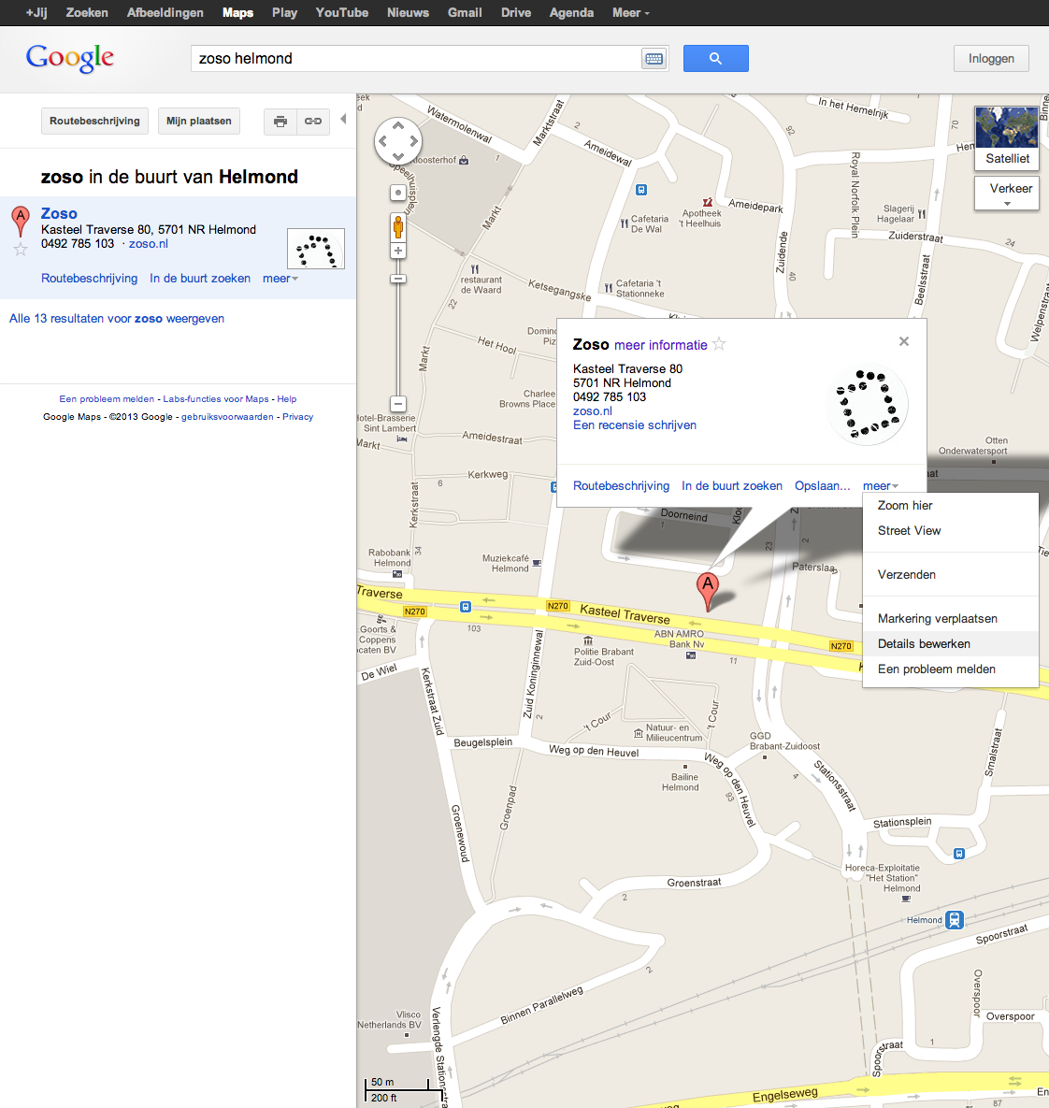Image resolution: width=1049 pixels, height=1108 pixels.
Task: Open 'Alle 13 resultaten voor zoso weergeven'
Action: 116,318
